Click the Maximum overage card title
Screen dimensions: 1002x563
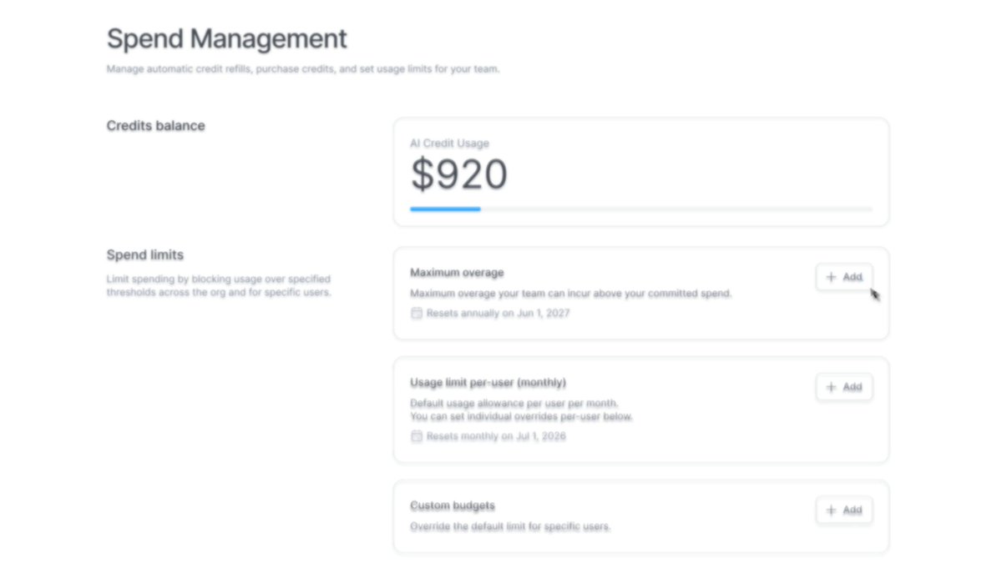pyautogui.click(x=457, y=273)
